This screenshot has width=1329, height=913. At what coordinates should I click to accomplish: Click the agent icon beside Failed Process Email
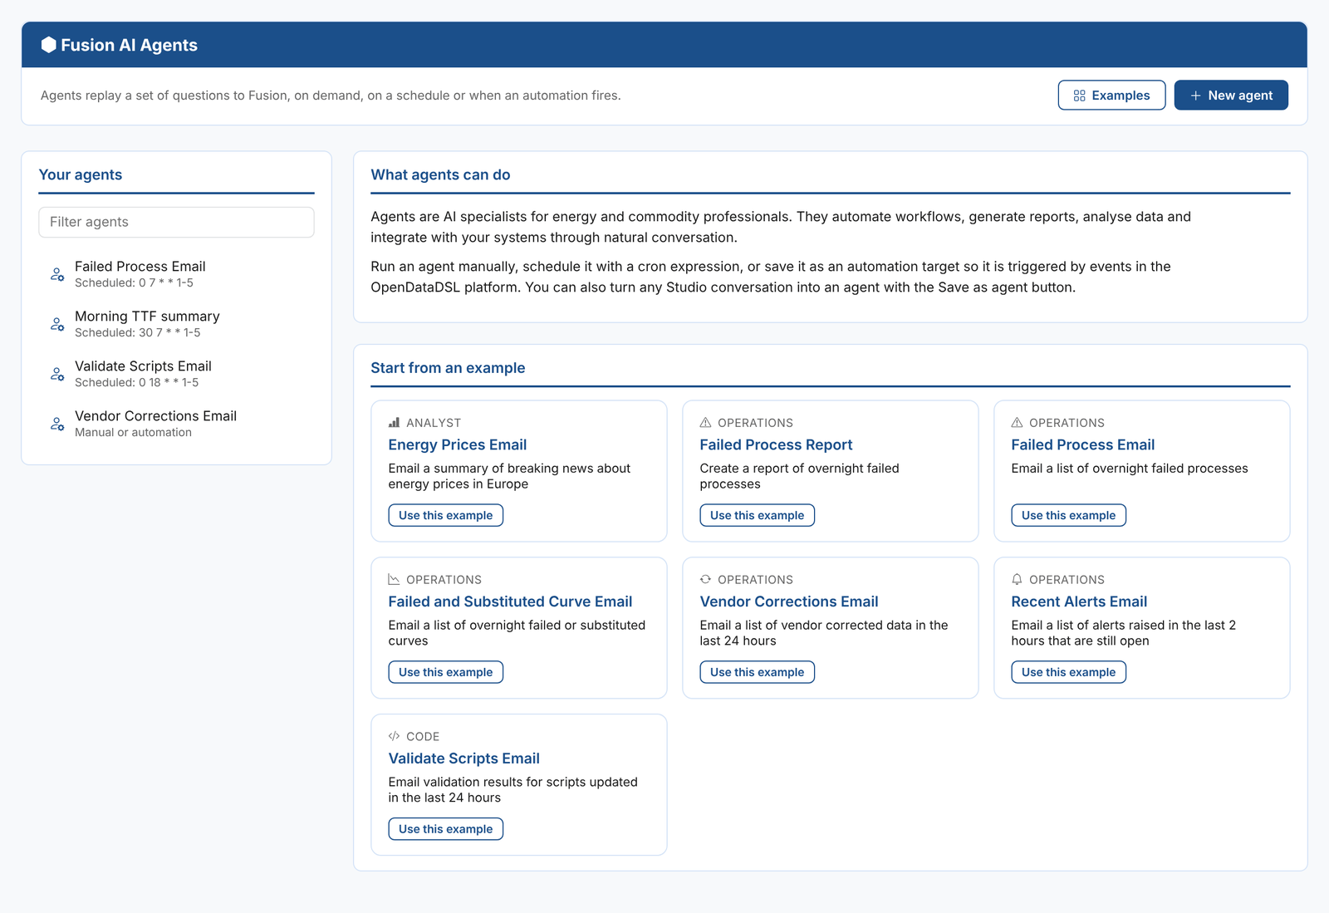pyautogui.click(x=57, y=274)
